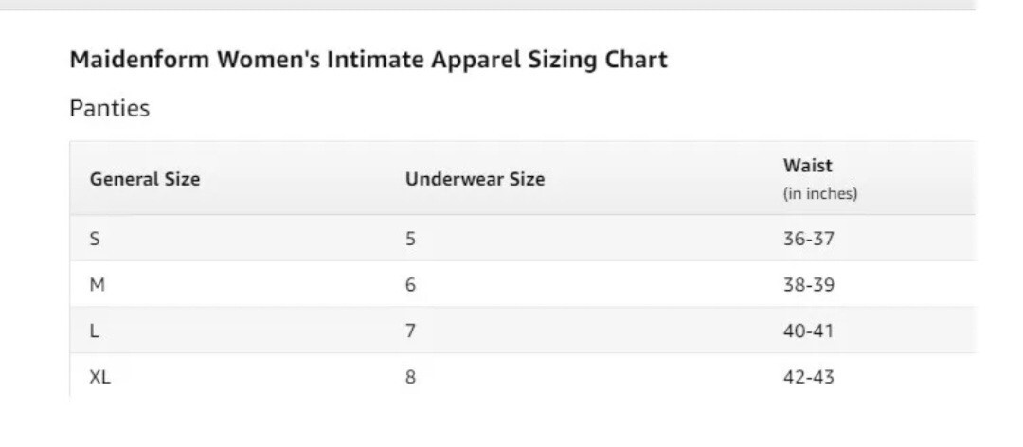Click underwear size 6 cell
This screenshot has height=447, width=1023.
pos(410,285)
